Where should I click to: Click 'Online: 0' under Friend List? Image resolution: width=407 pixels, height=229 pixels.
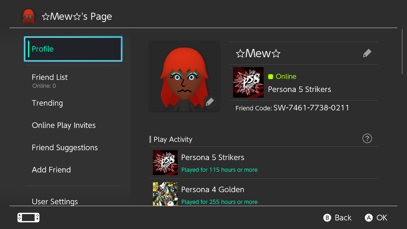coord(44,86)
